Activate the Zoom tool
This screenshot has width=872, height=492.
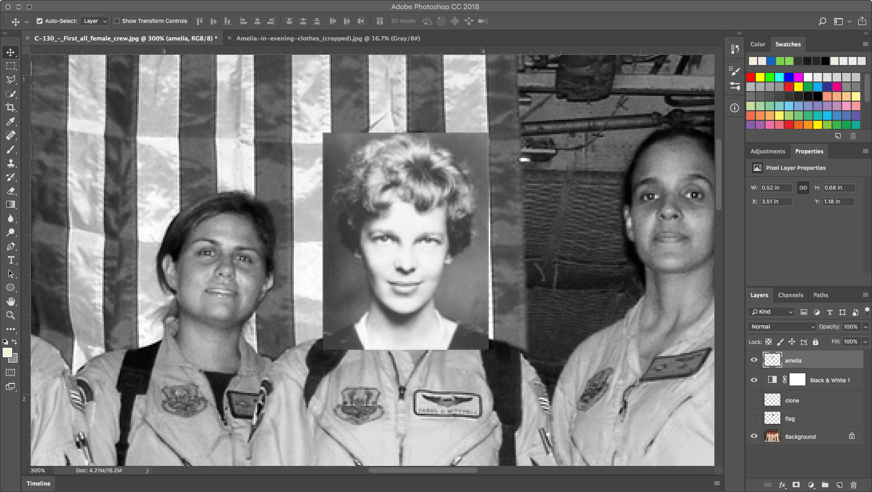[11, 315]
